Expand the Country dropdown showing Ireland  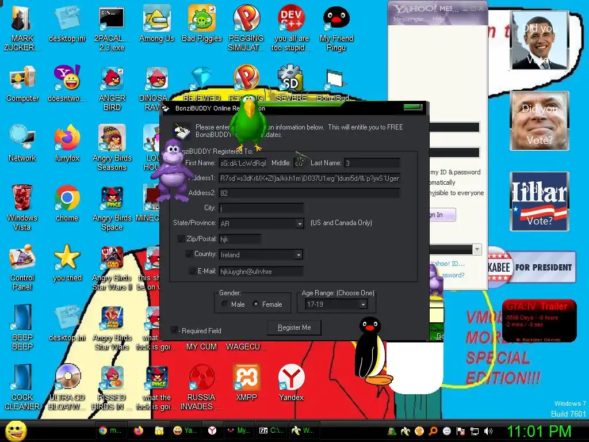click(299, 255)
